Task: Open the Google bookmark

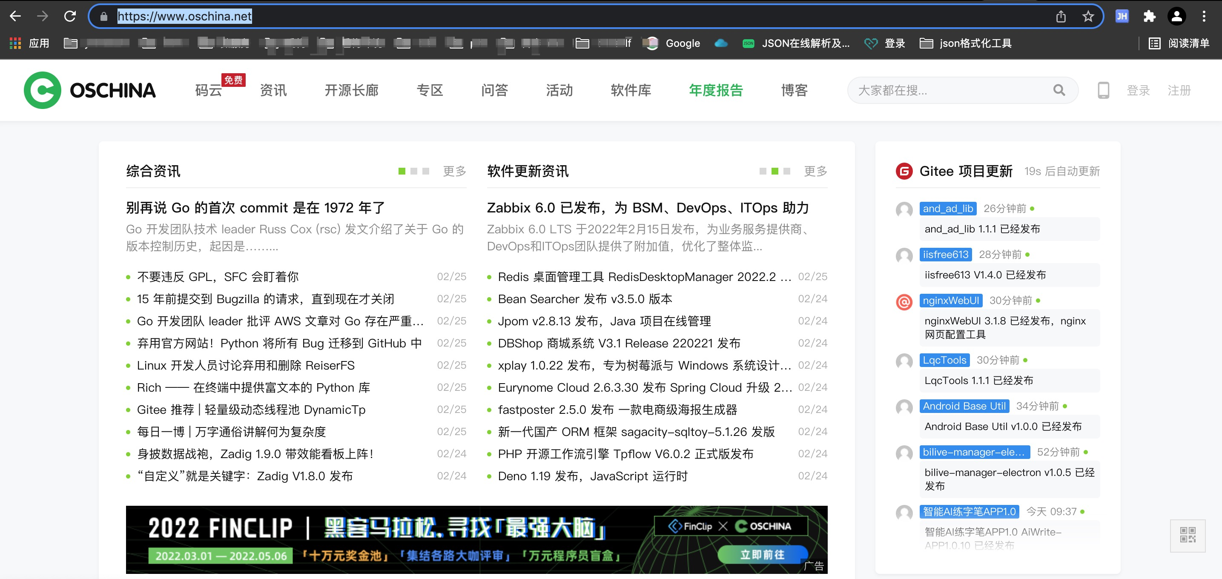Action: coord(673,43)
